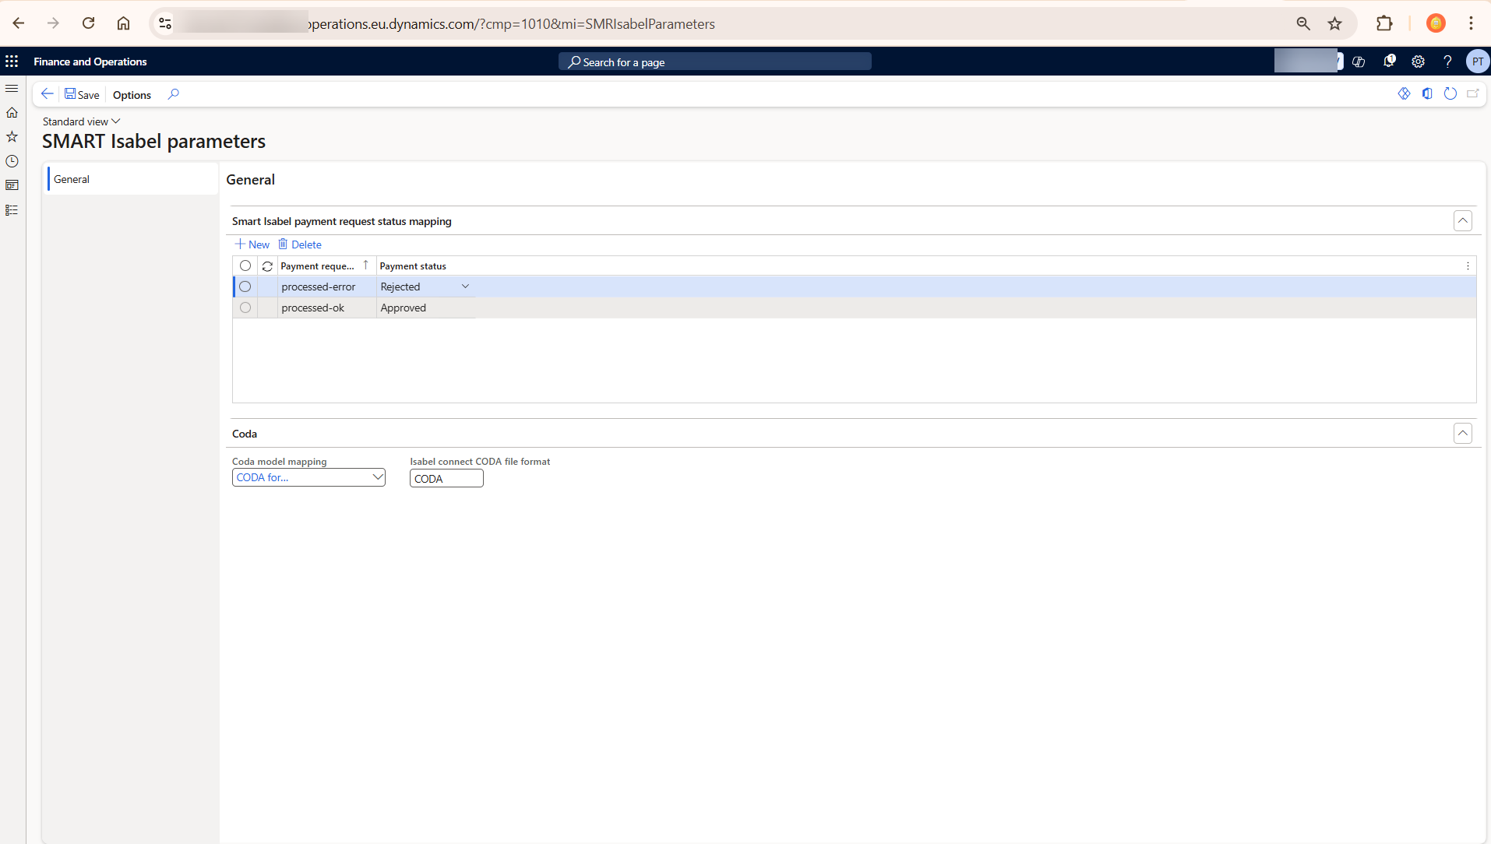Screen dimensions: 1491x844
Task: Click the browser address bar URL
Action: [x=512, y=24]
